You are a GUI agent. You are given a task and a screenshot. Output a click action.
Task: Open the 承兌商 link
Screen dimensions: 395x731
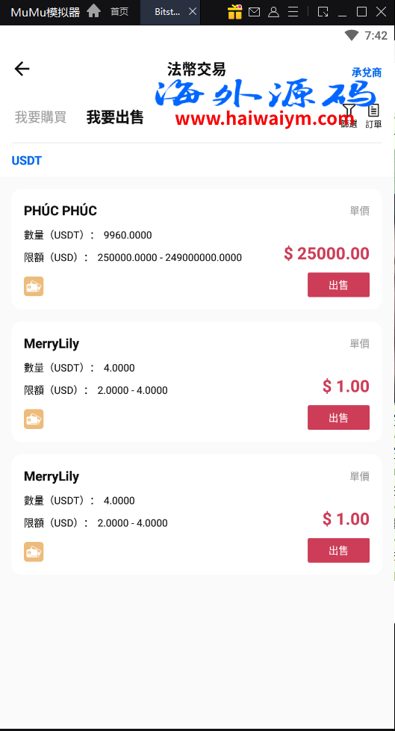[x=367, y=73]
